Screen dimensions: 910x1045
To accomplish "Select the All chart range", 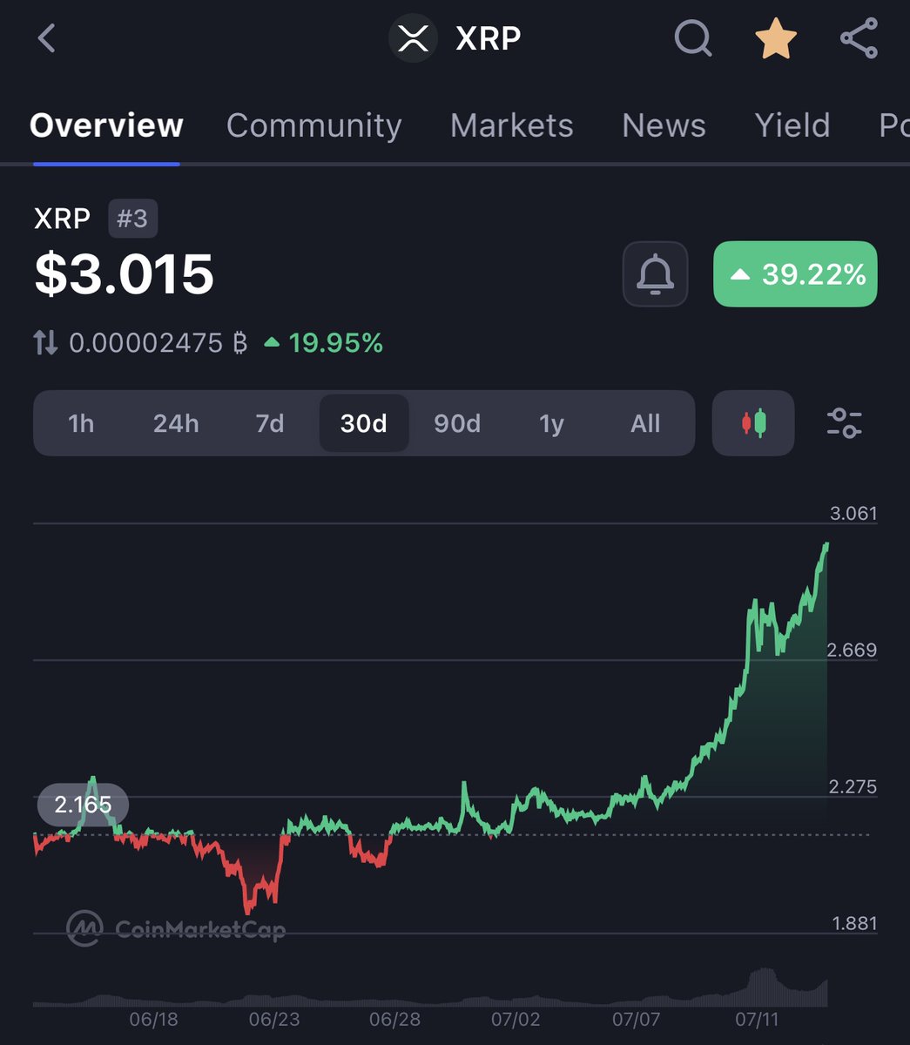I will (x=645, y=423).
